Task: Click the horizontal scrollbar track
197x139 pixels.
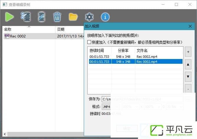Action: pyautogui.click(x=45, y=134)
